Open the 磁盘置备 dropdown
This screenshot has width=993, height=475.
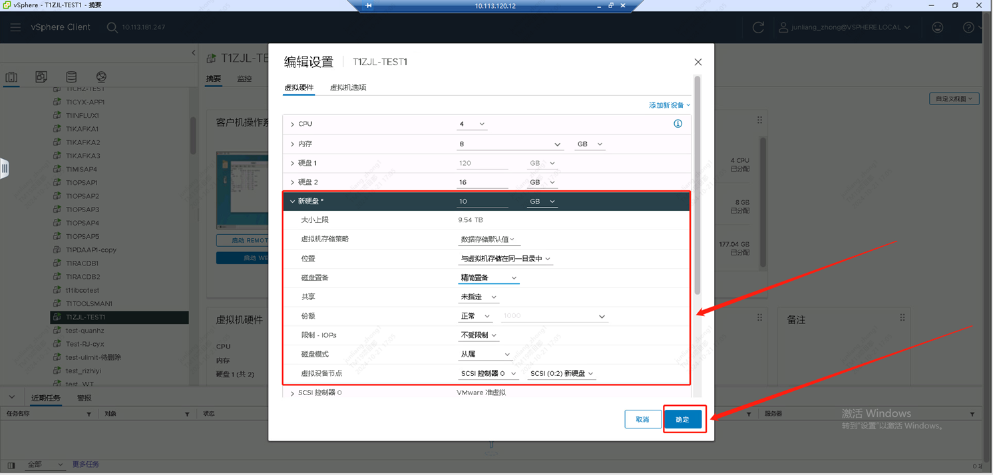point(488,278)
